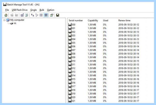Select virtual floppy 005 row

104,43
